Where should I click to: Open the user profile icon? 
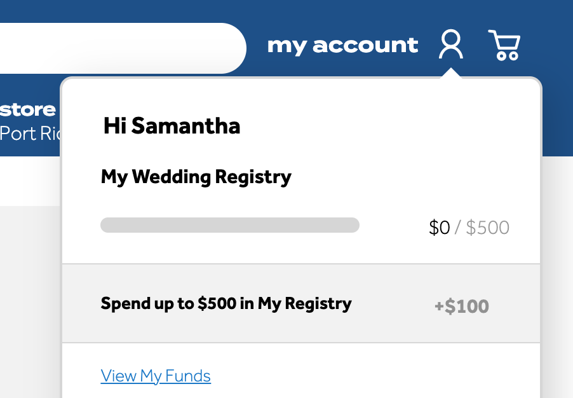(x=451, y=45)
